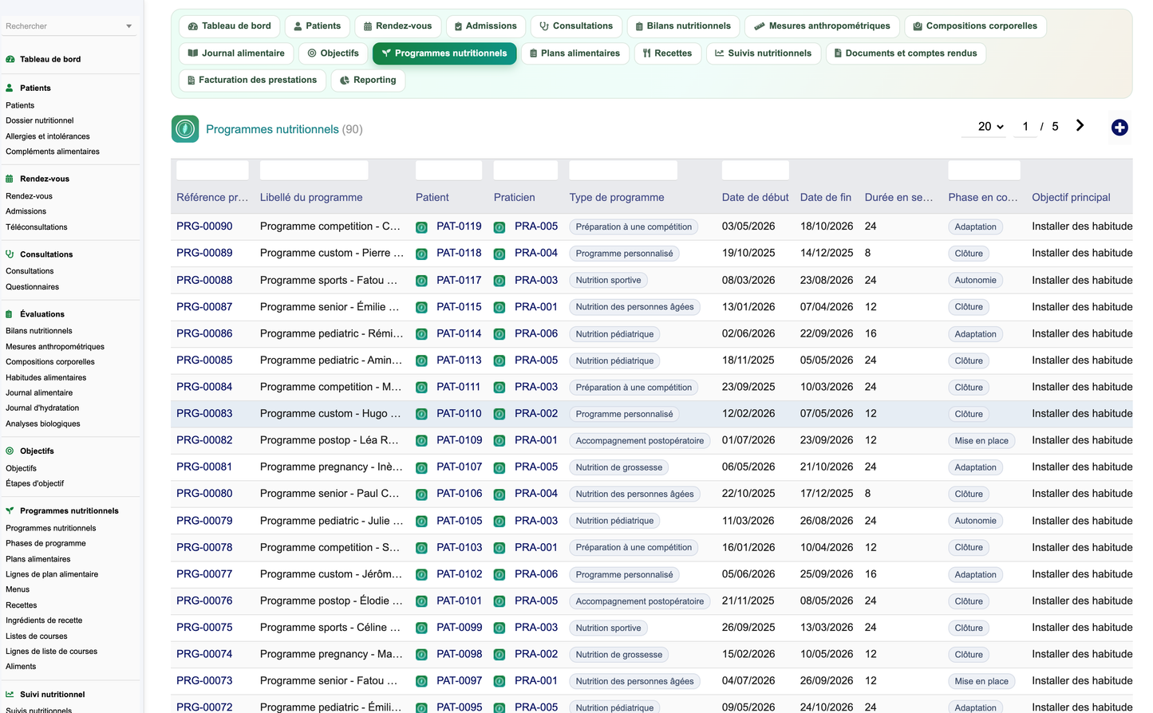The width and height of the screenshot is (1153, 713).
Task: Click patient icon beside PAT-0097
Action: pos(421,681)
